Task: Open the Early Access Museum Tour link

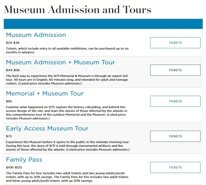Action: tap(47, 128)
